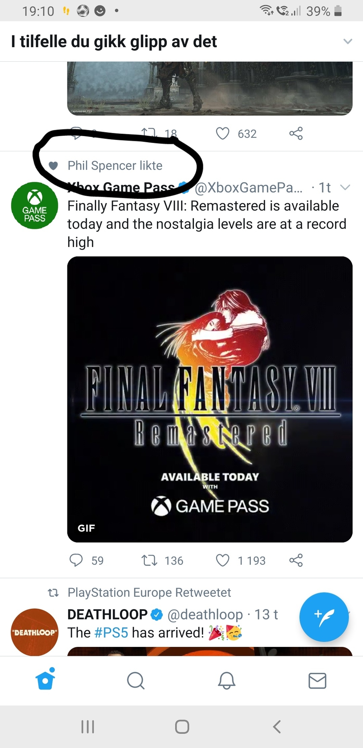Open the #PS5 hashtag link
Image resolution: width=363 pixels, height=748 pixels.
pyautogui.click(x=111, y=633)
